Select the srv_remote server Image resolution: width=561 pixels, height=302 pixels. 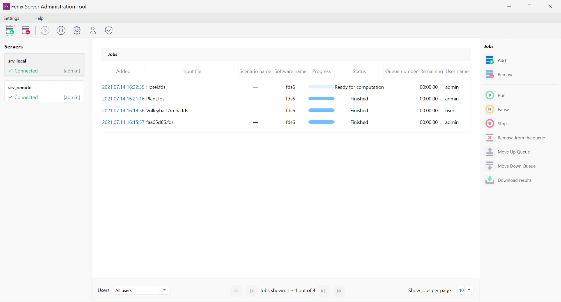pos(44,91)
